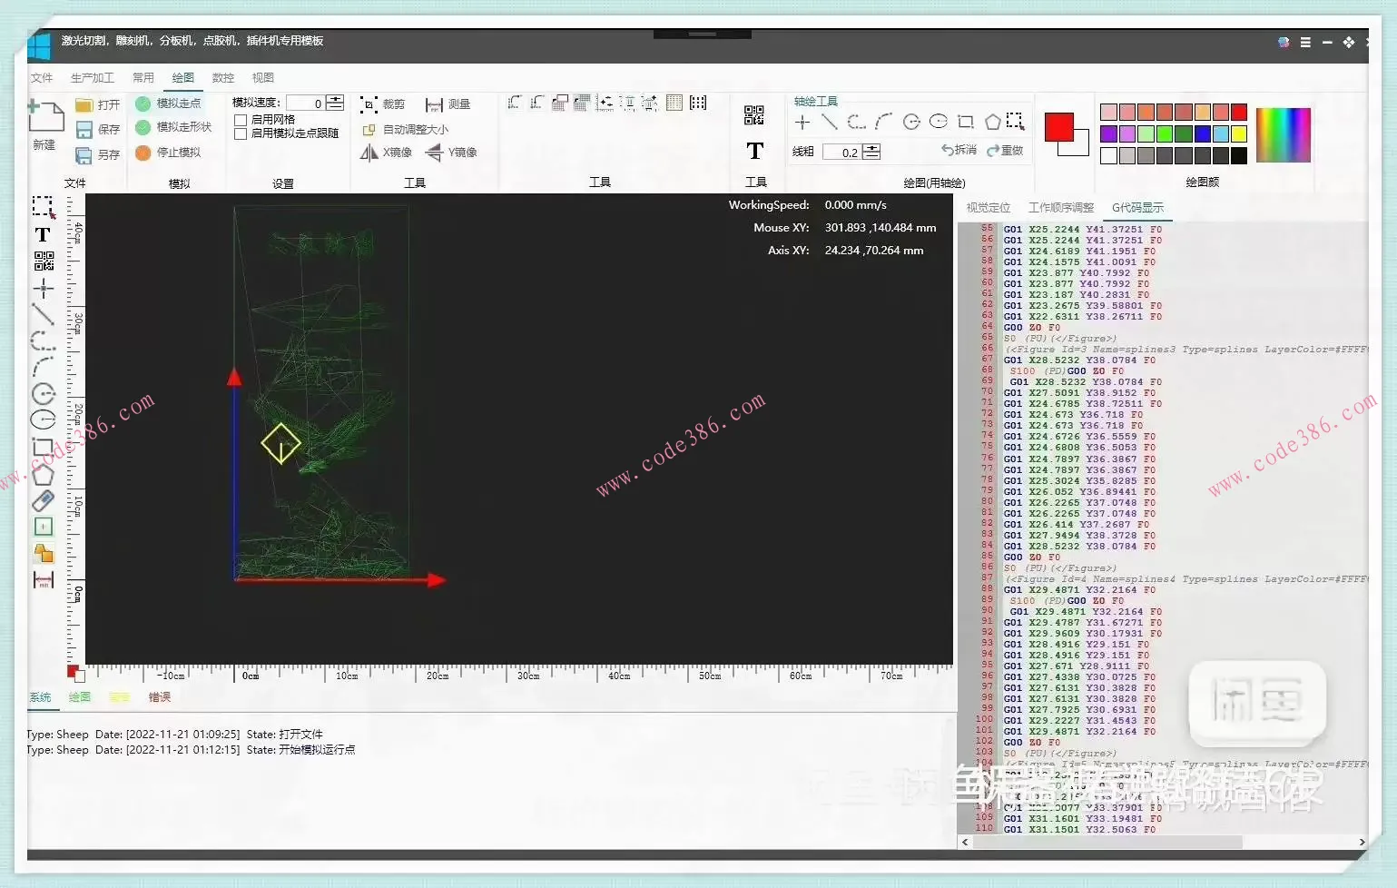Choose the pentagon polygon tool in left sidebar
The height and width of the screenshot is (888, 1397).
[x=43, y=475]
